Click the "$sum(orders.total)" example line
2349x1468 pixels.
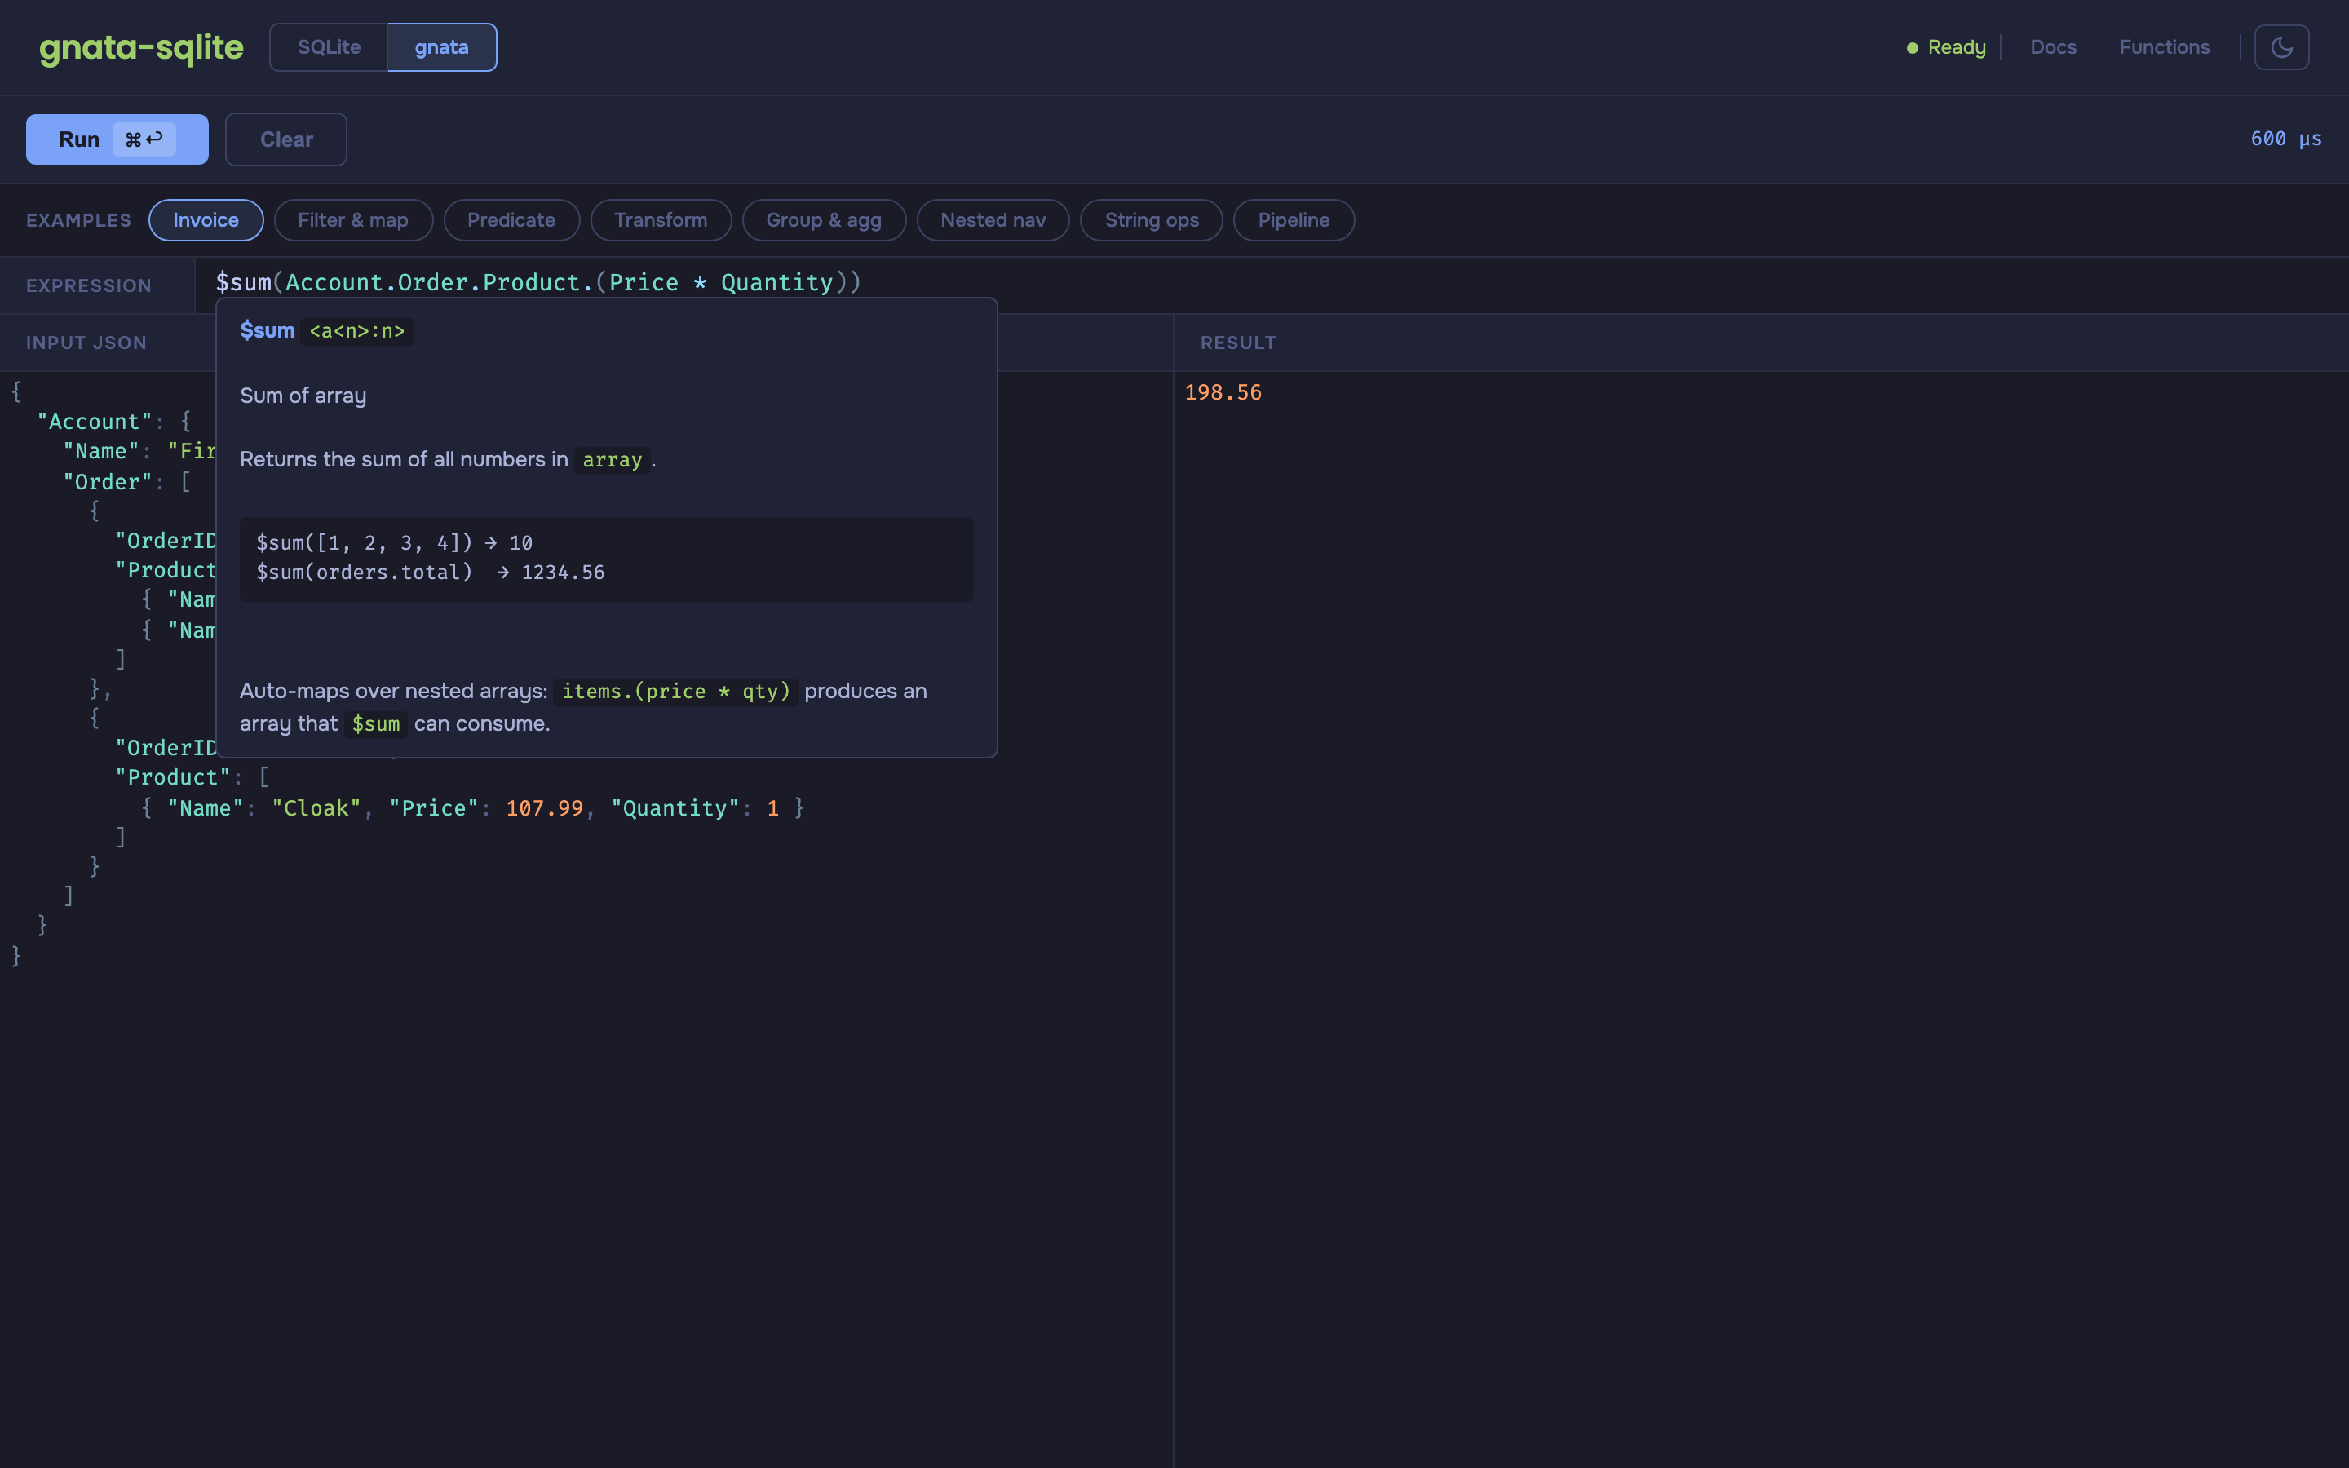click(430, 573)
